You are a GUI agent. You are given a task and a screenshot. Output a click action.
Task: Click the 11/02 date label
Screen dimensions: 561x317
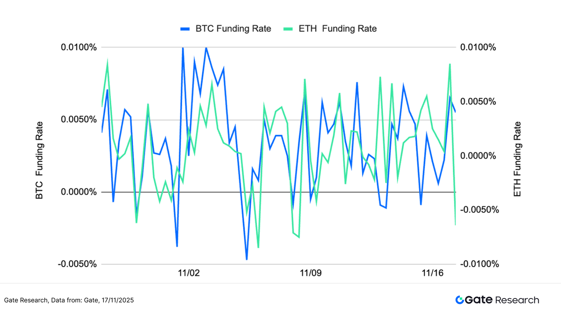coord(189,273)
